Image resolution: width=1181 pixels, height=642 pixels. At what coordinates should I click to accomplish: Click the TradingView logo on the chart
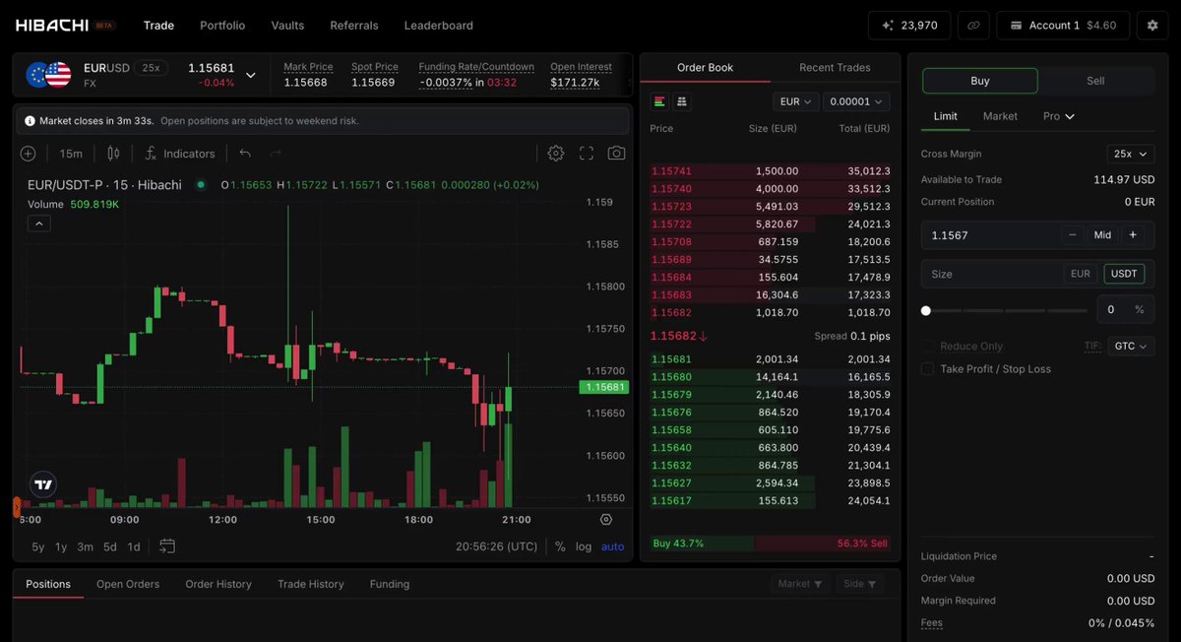coord(43,484)
